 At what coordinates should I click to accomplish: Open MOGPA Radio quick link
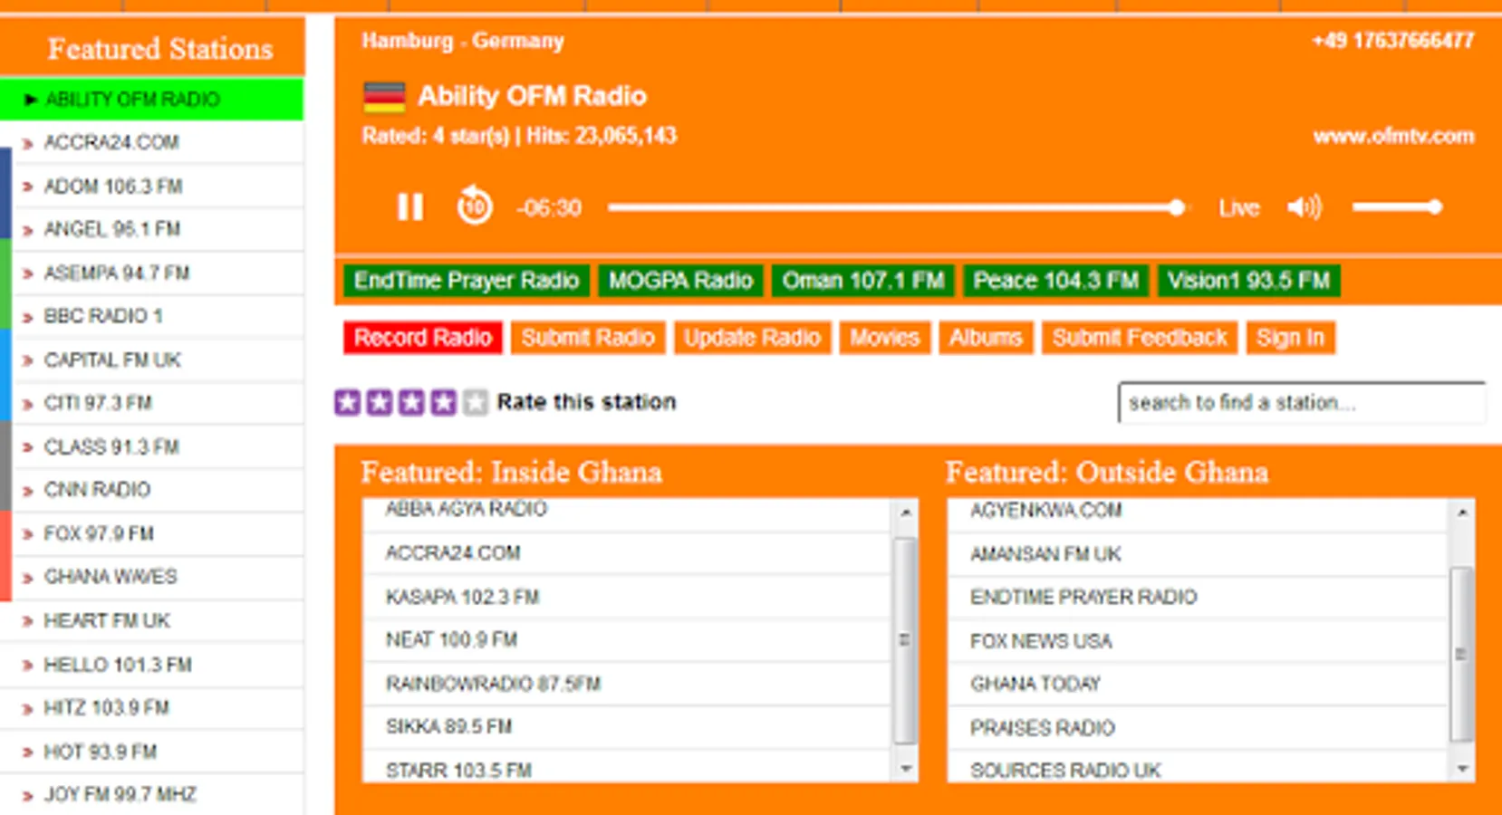click(x=680, y=281)
